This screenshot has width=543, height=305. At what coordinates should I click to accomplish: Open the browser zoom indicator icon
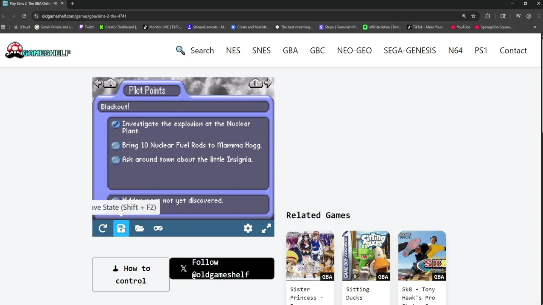[x=464, y=16]
